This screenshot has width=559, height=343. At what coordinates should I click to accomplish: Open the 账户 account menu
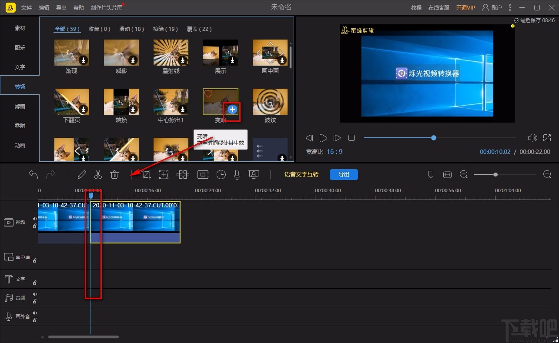pos(492,7)
